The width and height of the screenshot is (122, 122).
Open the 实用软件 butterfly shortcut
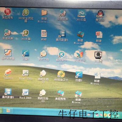80,55
